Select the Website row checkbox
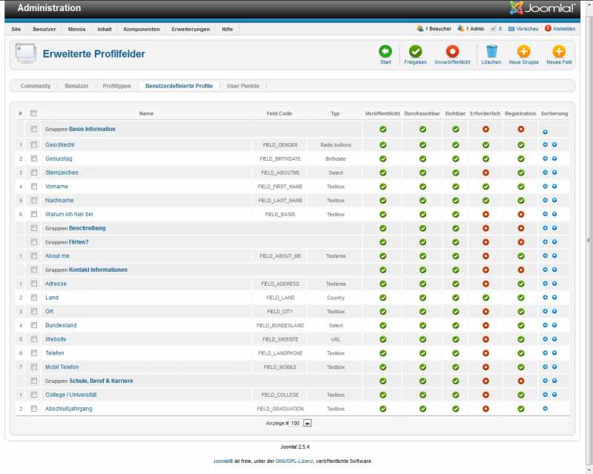 pos(34,339)
